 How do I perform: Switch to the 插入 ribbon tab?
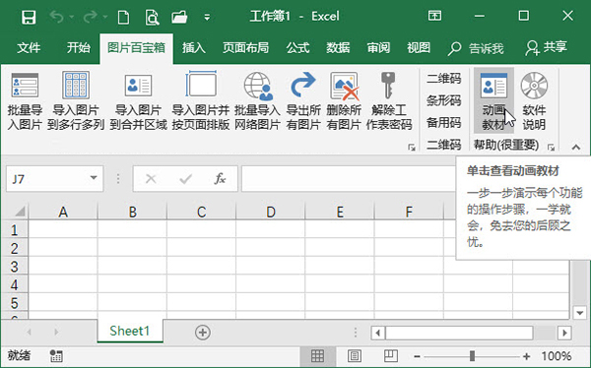pyautogui.click(x=194, y=48)
